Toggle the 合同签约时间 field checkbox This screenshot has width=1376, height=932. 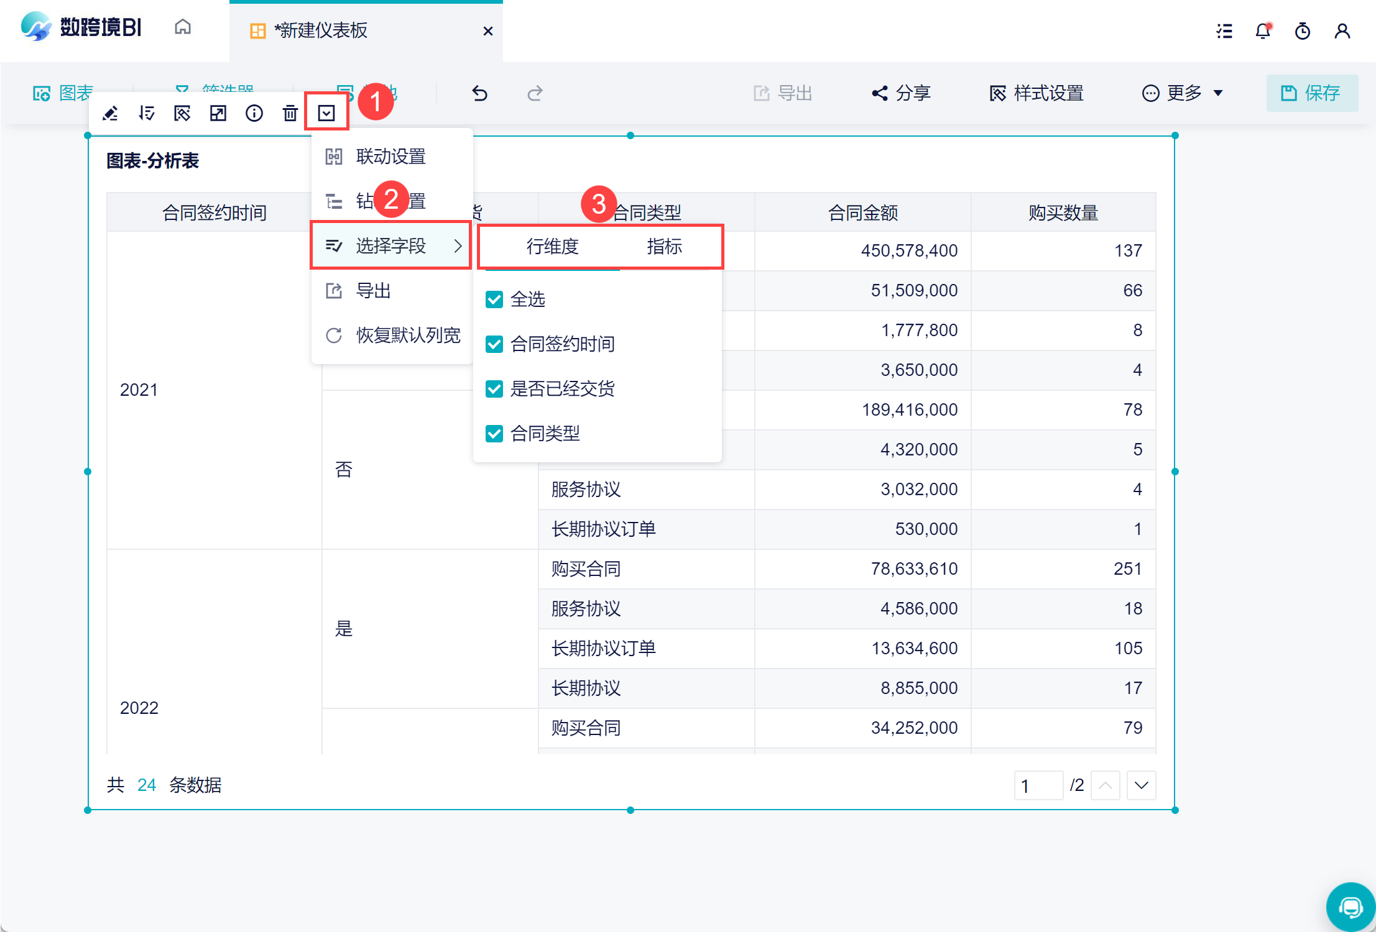(x=494, y=344)
